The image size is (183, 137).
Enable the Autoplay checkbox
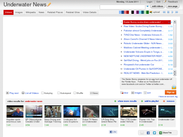[x=43, y=93]
